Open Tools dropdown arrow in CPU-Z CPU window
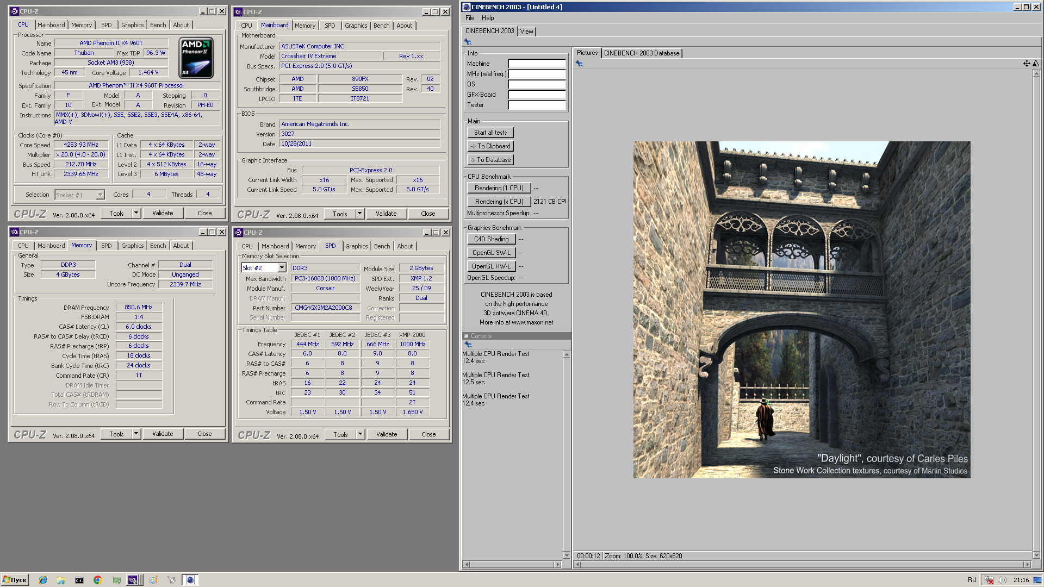The image size is (1044, 587). point(136,213)
